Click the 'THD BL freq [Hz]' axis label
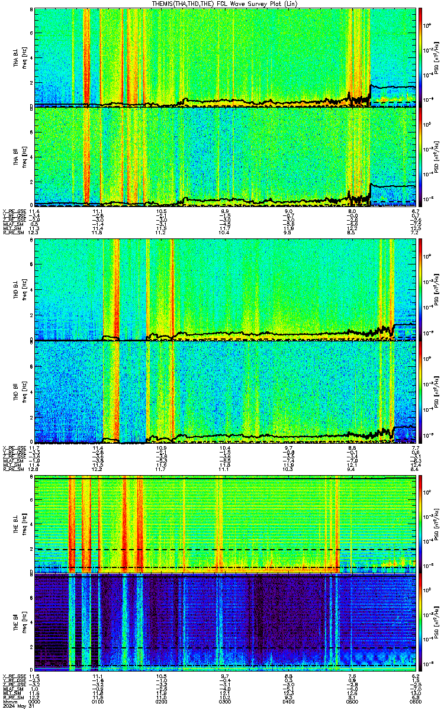The image size is (444, 710). 20,289
